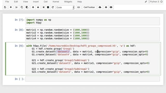Open the Widgets menu
This screenshot has width=166, height=93.
[x=68, y=2]
